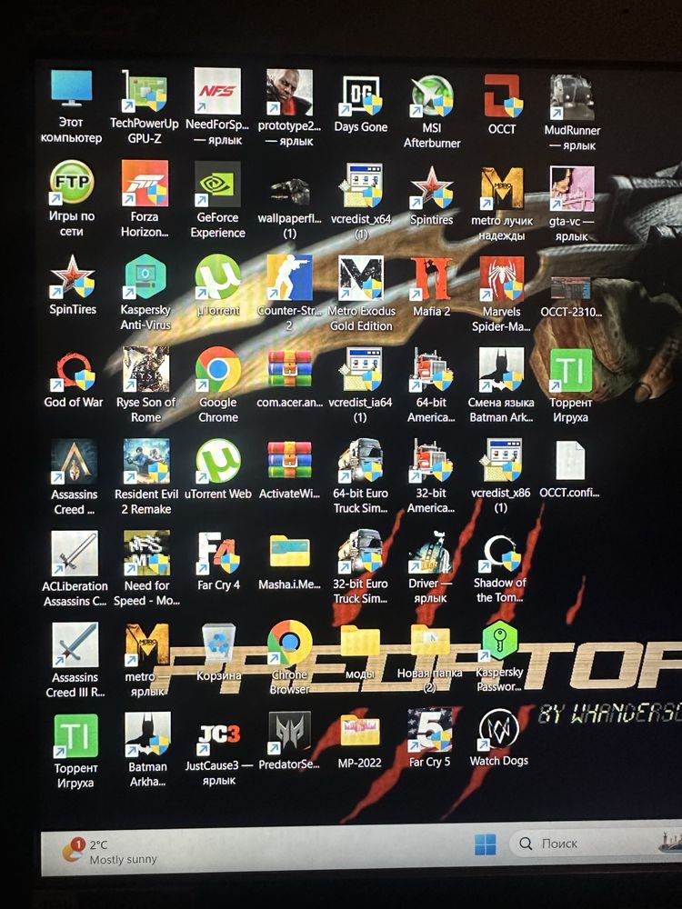Open Kaspersky Password Manager icon
682x909 pixels.
[500, 641]
